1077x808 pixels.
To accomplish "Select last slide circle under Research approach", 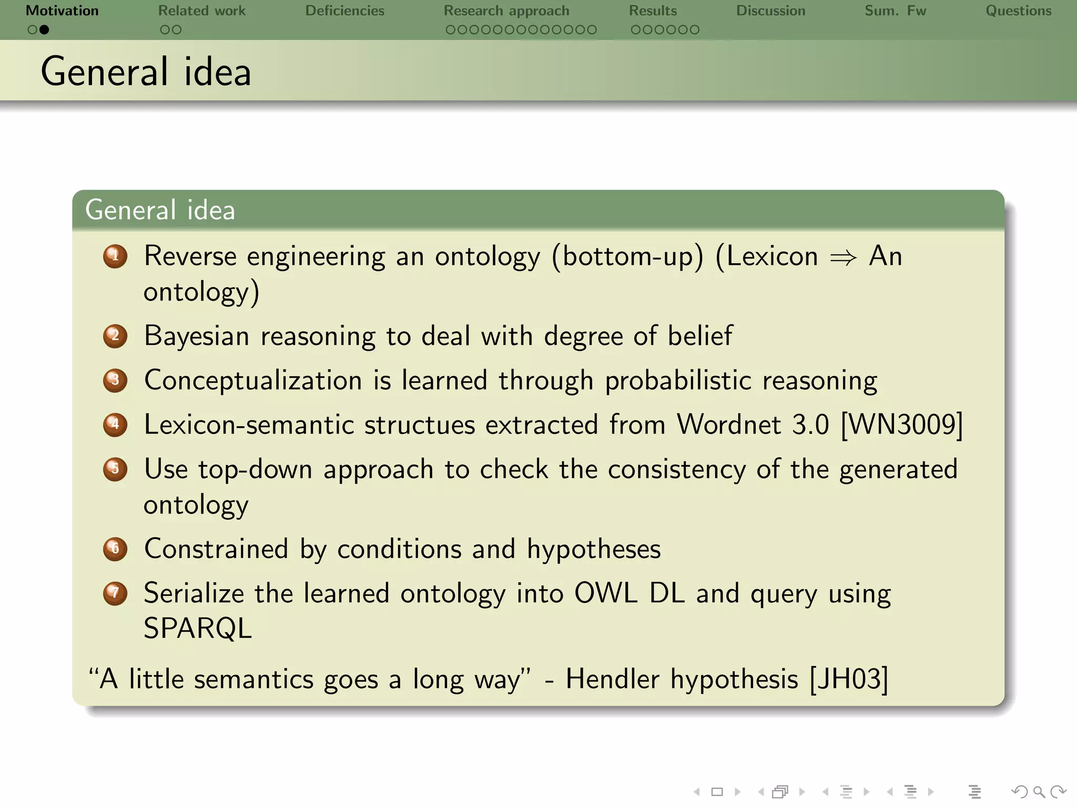I will click(592, 30).
